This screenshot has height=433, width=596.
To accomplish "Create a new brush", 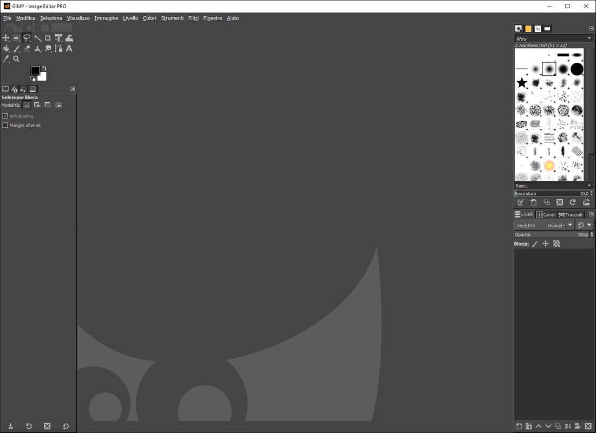I will coord(534,202).
